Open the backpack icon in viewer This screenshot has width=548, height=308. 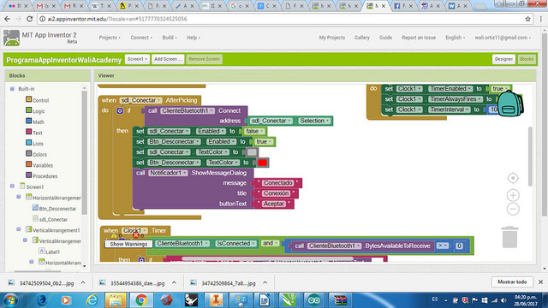pyautogui.click(x=510, y=104)
